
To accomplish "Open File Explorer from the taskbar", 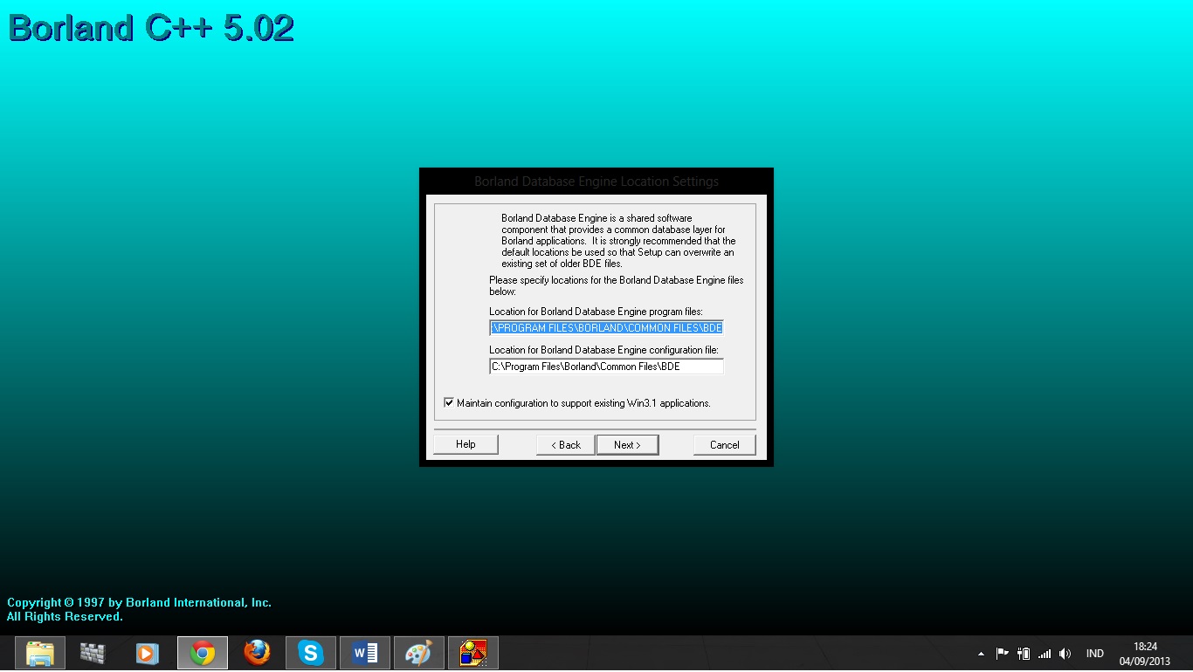I will 40,652.
